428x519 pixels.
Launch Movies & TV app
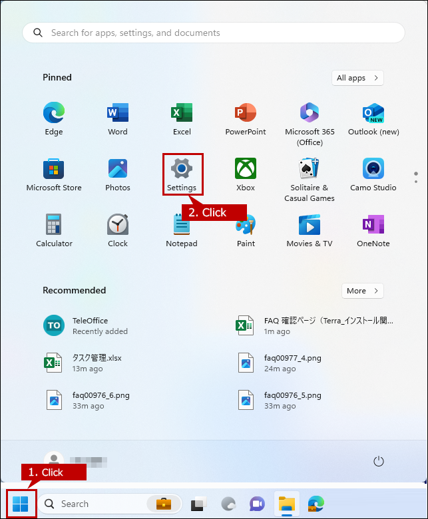click(x=310, y=231)
